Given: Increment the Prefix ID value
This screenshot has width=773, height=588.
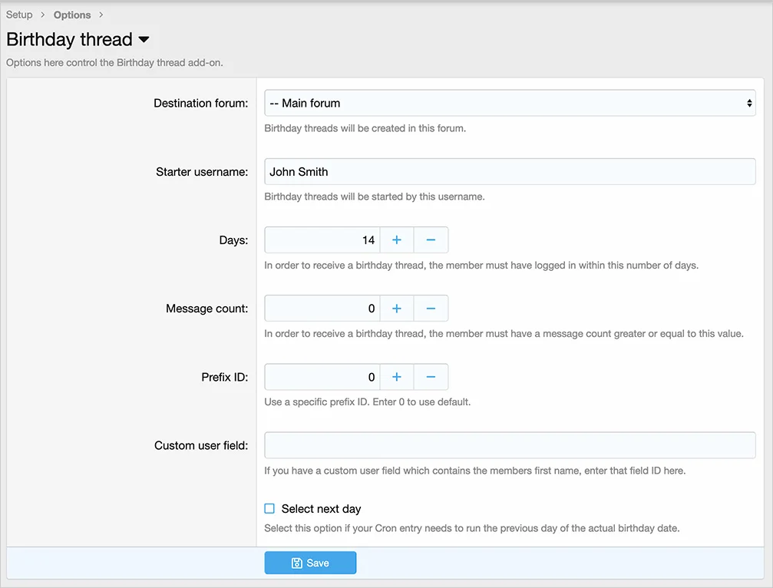Looking at the screenshot, I should point(397,377).
